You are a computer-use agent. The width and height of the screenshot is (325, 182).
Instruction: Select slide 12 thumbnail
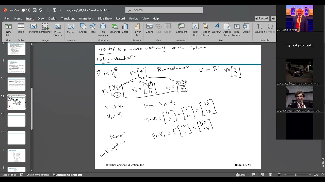pos(17,120)
